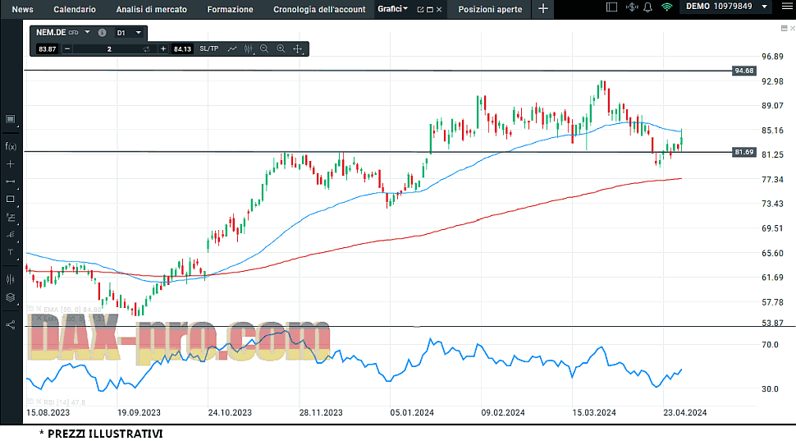Click the line chart type icon
Image resolution: width=796 pixels, height=441 pixels.
click(232, 48)
